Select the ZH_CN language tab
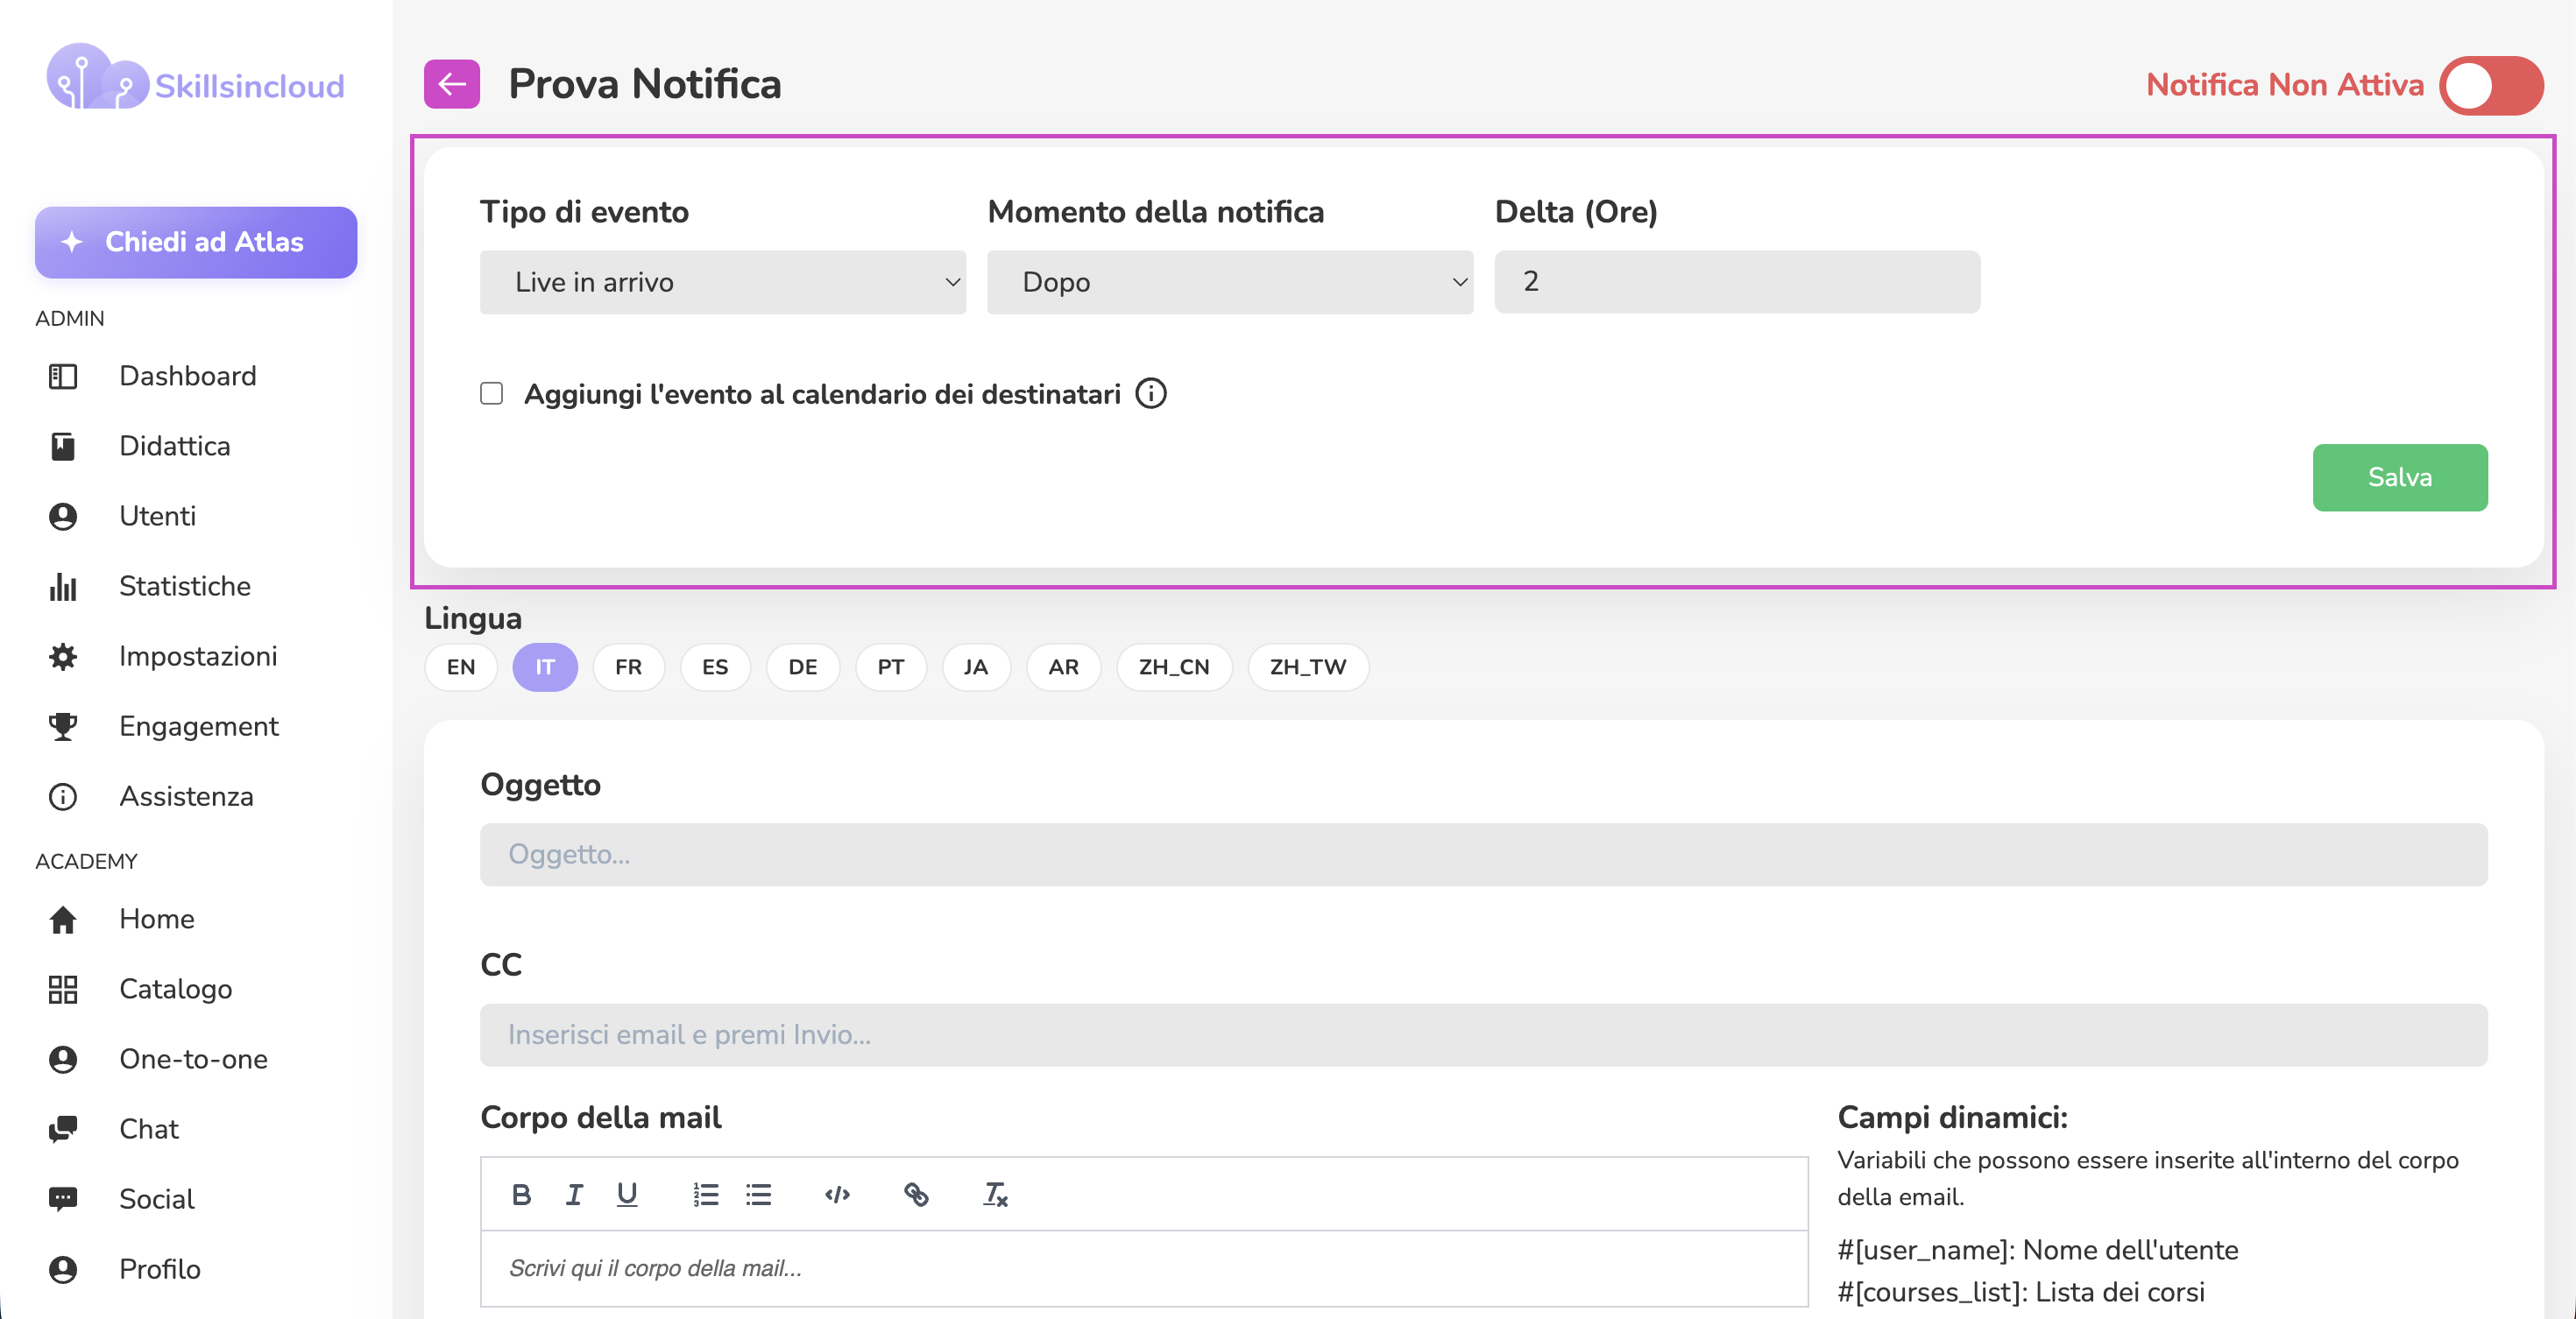Viewport: 2576px width, 1319px height. (x=1174, y=667)
